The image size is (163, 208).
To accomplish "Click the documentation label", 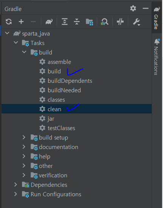I will click(x=59, y=147).
